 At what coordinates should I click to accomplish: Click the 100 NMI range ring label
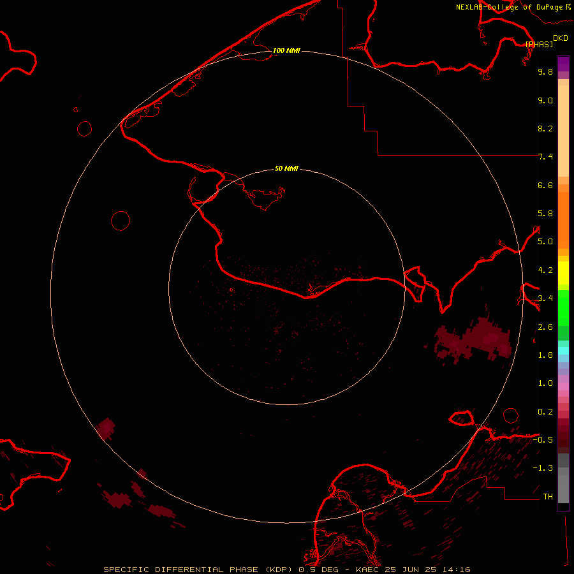(286, 50)
